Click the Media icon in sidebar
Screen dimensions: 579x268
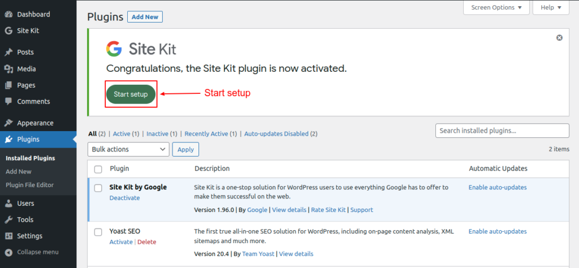point(8,68)
